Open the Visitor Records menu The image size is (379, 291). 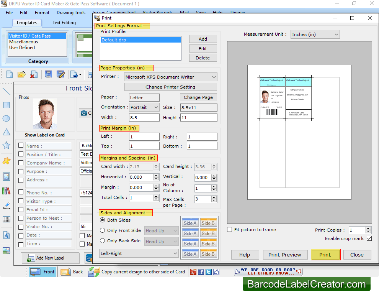pyautogui.click(x=157, y=12)
